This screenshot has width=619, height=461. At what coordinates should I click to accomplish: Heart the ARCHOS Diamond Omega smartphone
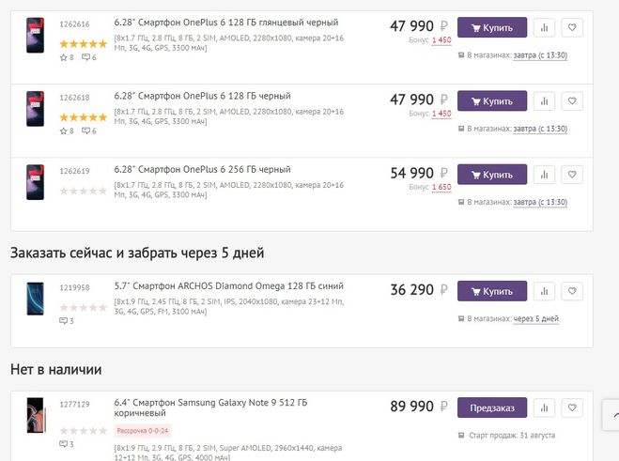pos(572,291)
